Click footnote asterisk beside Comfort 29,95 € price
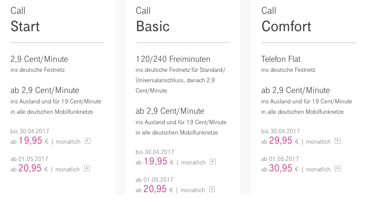Image resolution: width=366 pixels, height=199 pixels. pyautogui.click(x=338, y=141)
